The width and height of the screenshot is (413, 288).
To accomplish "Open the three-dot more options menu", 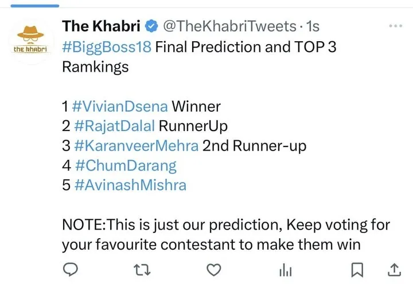I will click(396, 26).
